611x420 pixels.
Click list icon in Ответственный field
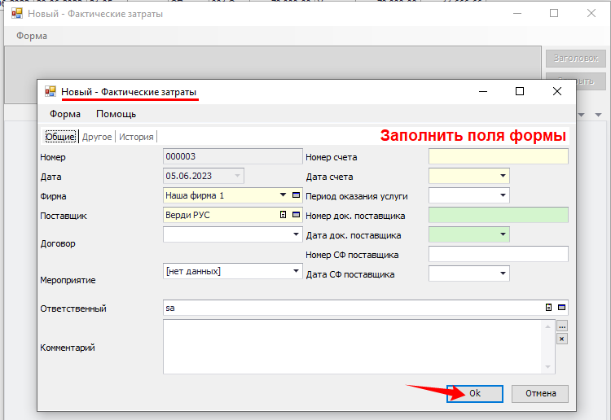549,308
